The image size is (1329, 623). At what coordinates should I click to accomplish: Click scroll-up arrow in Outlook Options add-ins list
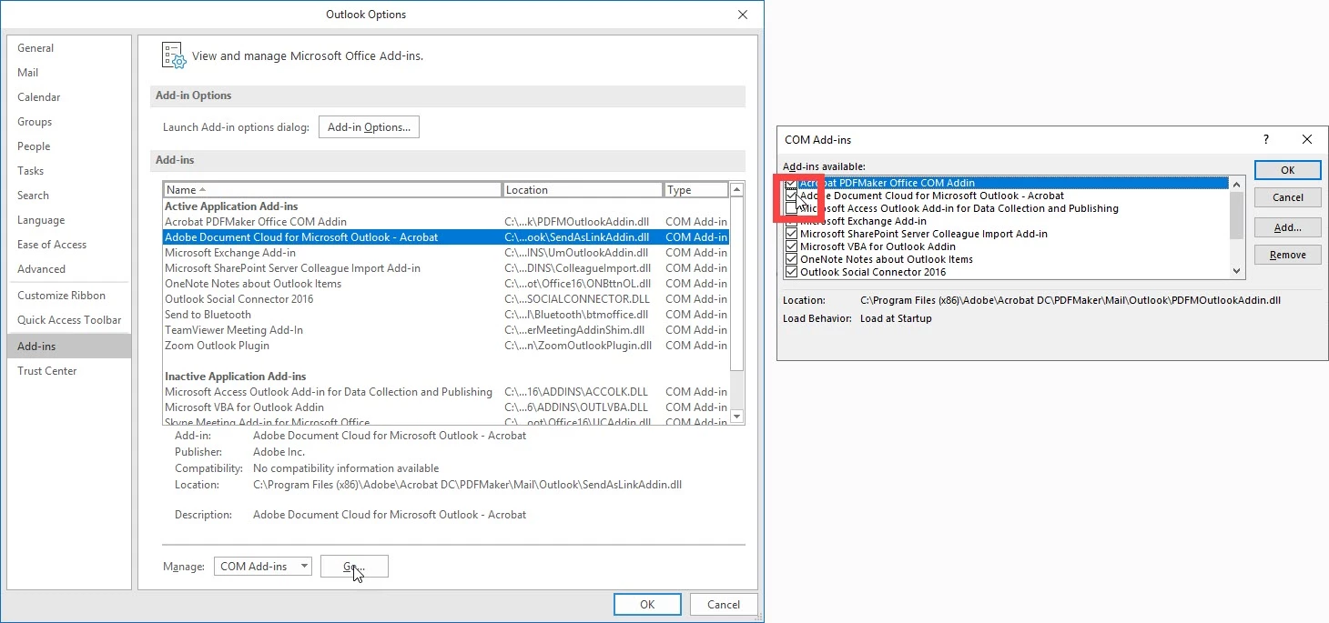click(737, 190)
